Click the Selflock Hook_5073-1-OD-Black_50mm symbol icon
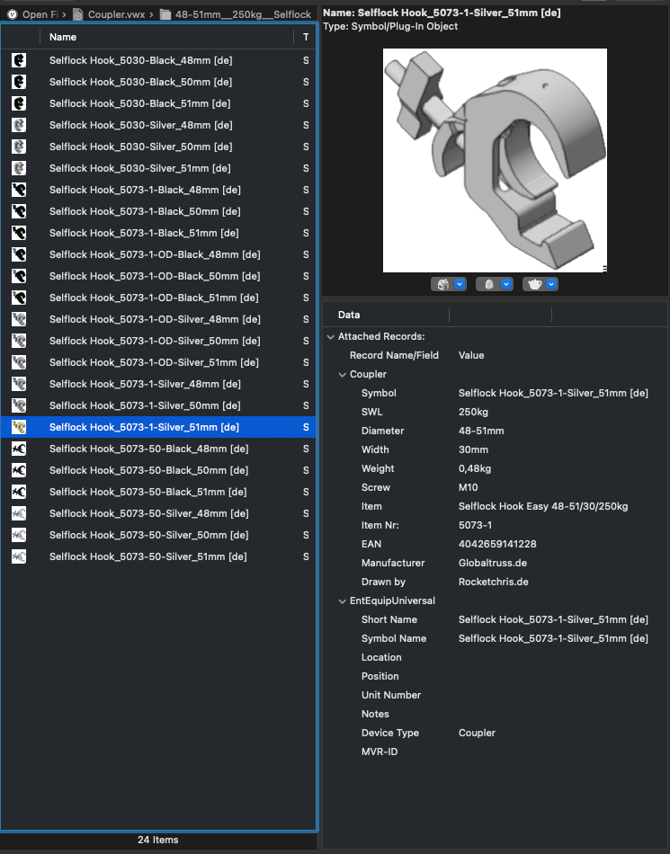This screenshot has height=854, width=670. [x=19, y=276]
